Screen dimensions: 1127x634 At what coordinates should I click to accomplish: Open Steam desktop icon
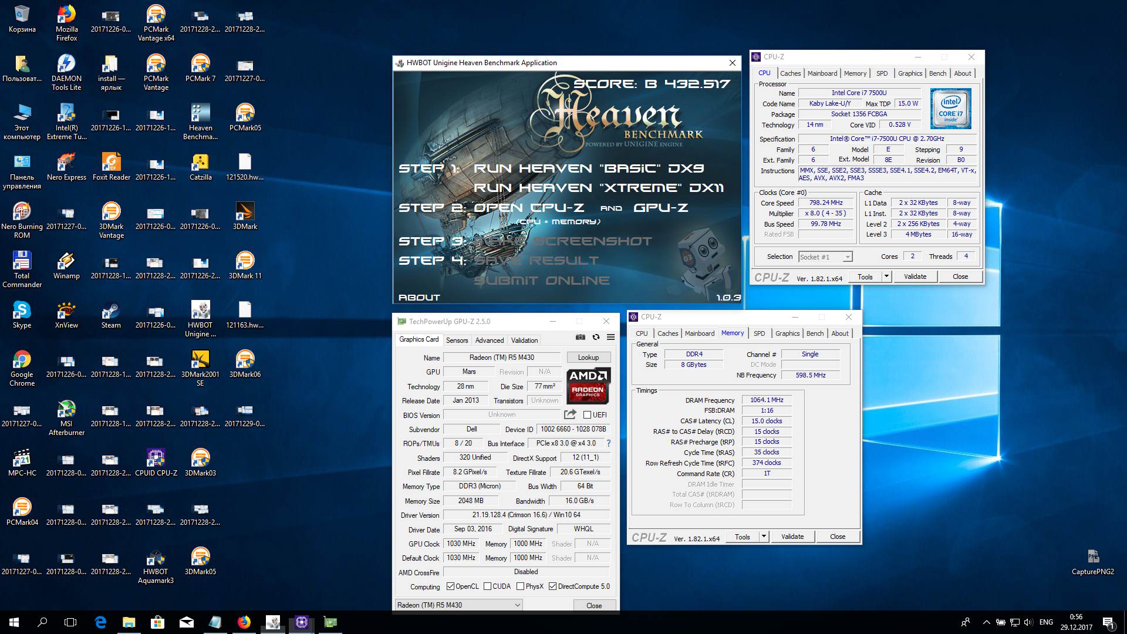point(111,316)
